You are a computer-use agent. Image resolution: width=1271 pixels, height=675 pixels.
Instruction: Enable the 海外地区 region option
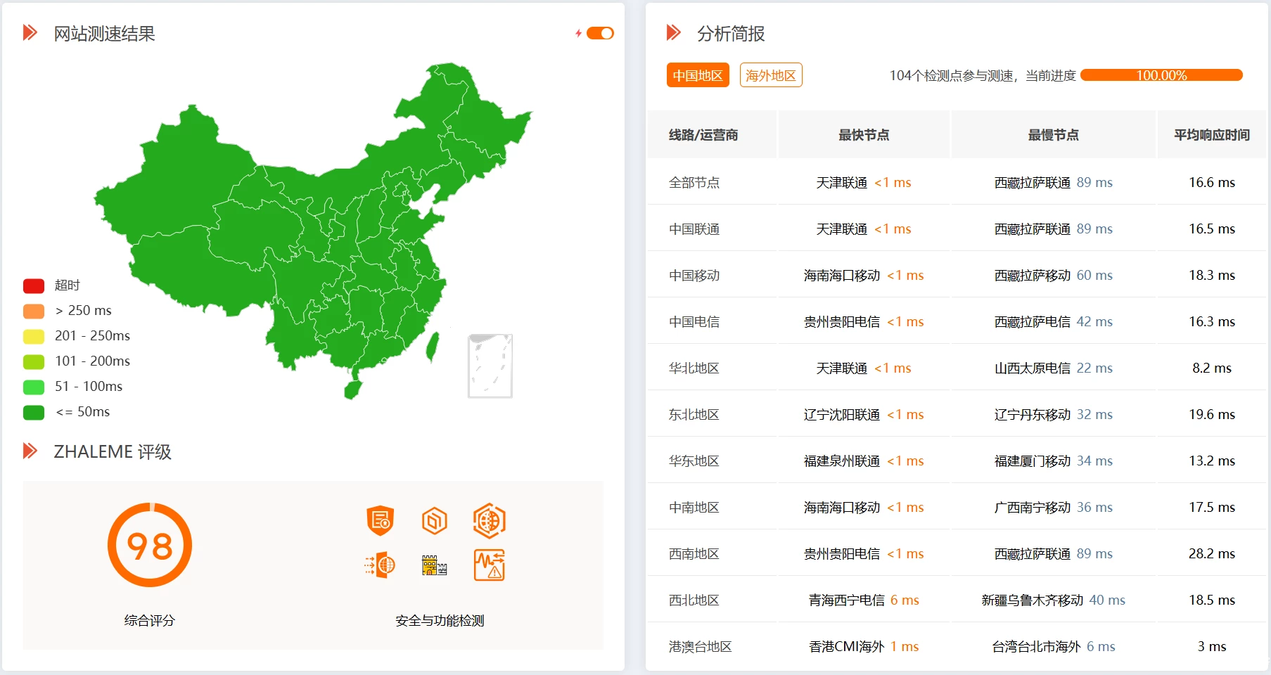click(x=771, y=75)
